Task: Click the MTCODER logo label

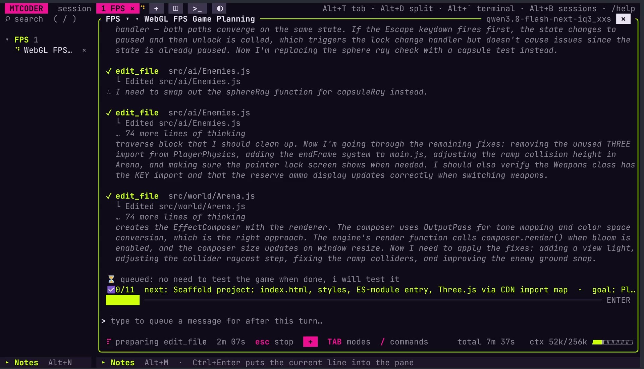Action: [26, 8]
